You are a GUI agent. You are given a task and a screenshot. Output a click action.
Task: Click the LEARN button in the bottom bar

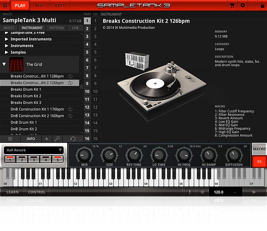click(13, 192)
